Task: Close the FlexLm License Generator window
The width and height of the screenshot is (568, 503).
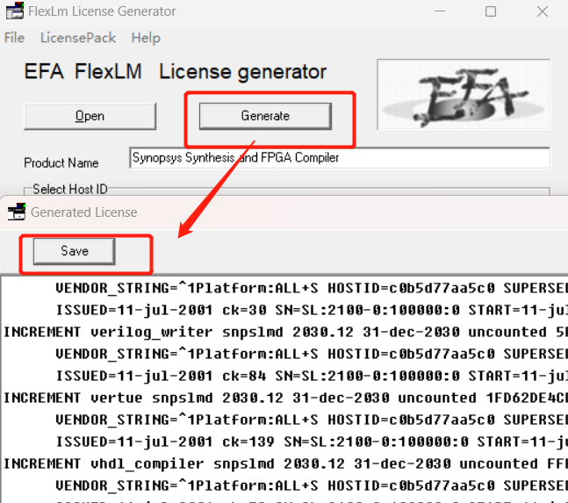Action: [543, 11]
